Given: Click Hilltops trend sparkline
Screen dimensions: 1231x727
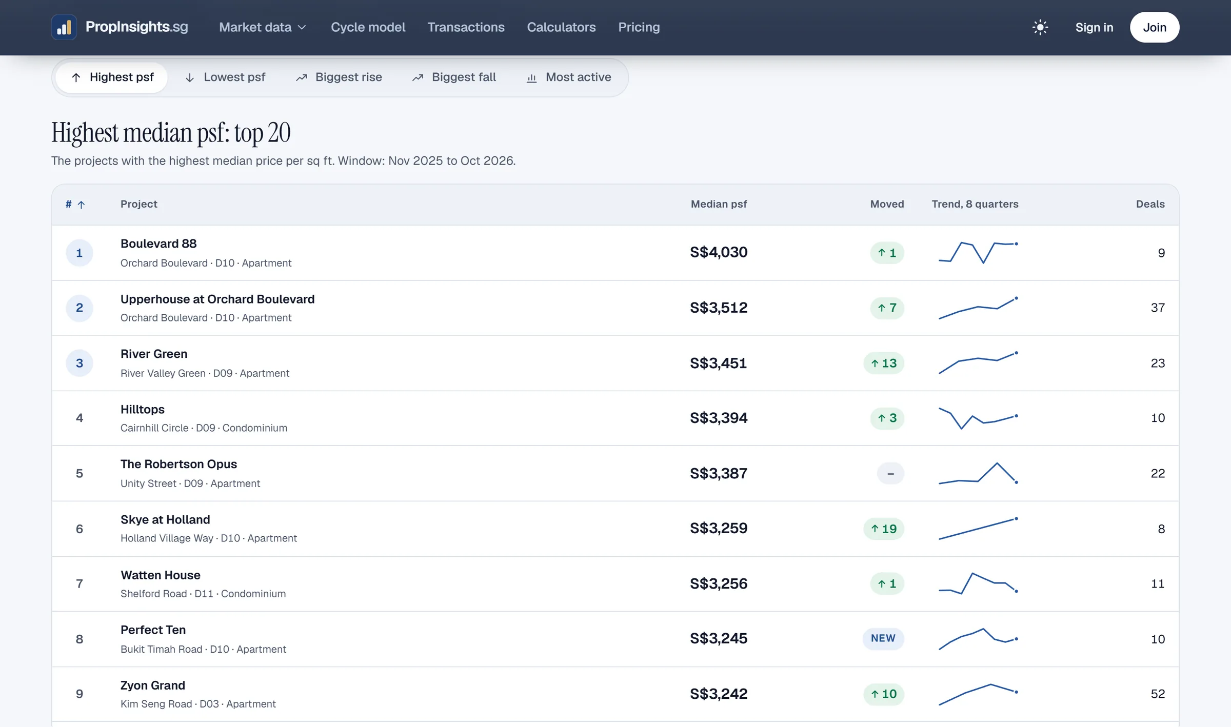Looking at the screenshot, I should [978, 418].
